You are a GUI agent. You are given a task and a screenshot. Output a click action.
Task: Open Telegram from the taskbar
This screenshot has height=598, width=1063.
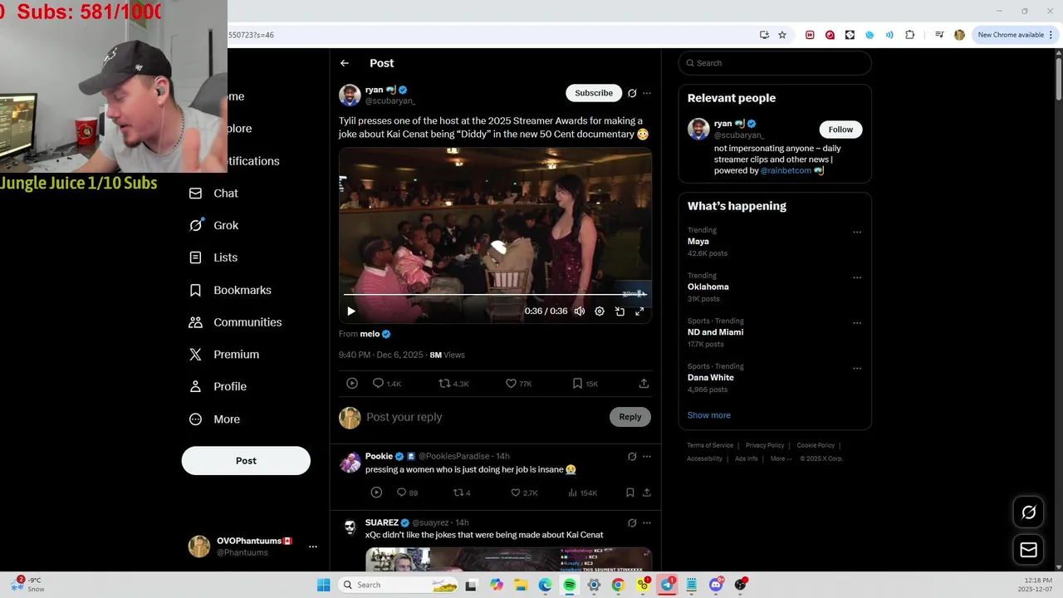pos(667,585)
